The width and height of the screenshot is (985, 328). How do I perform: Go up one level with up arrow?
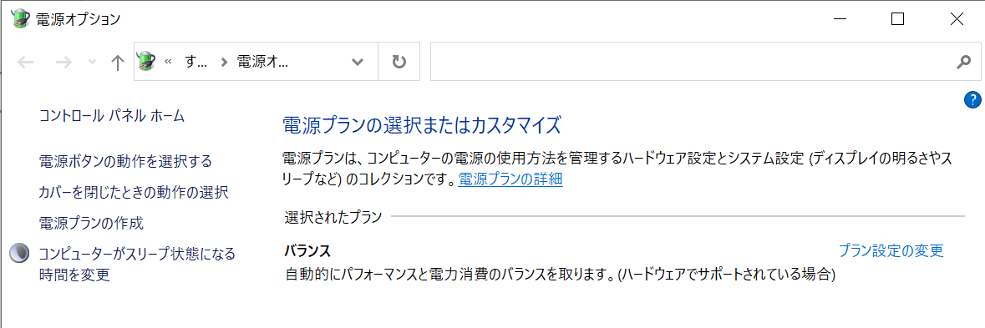[x=117, y=62]
